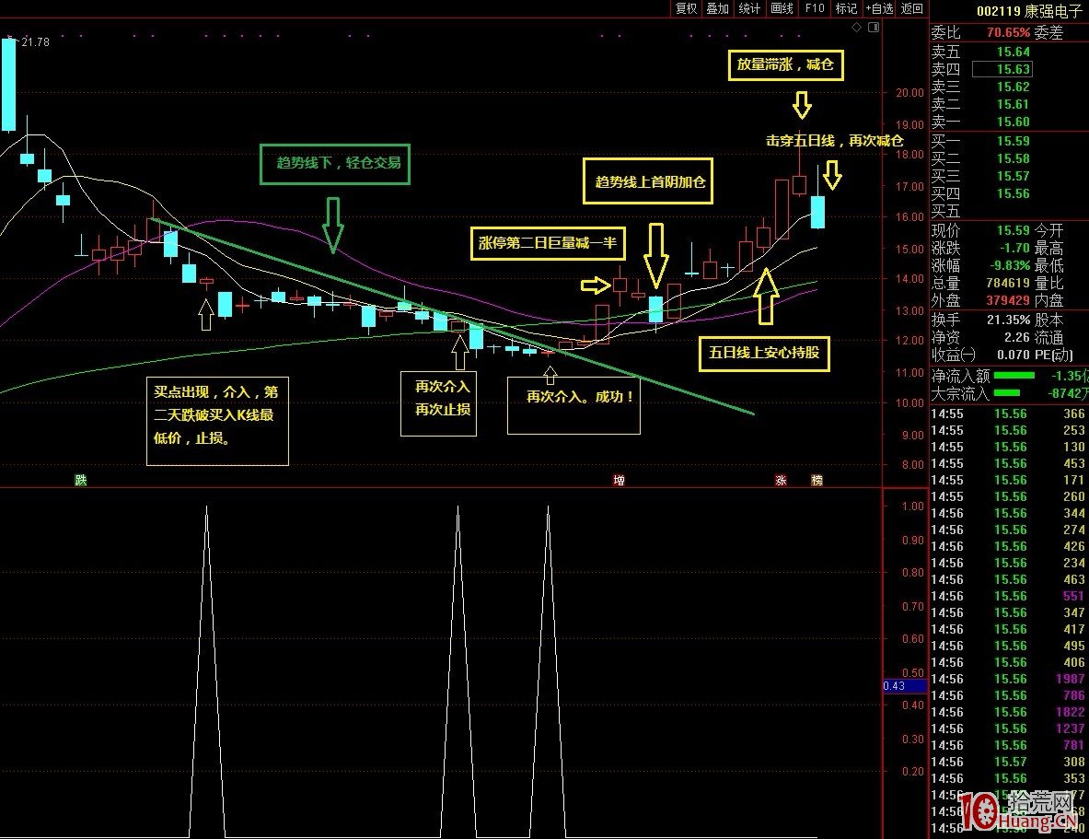Open the 统计 statistics tool
Viewport: 1089px width, 839px height.
point(749,8)
